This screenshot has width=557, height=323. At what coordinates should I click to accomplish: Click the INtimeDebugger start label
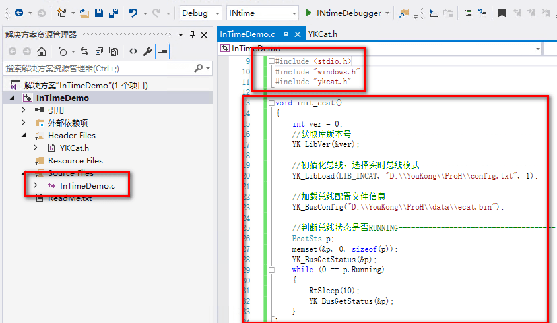pyautogui.click(x=349, y=13)
